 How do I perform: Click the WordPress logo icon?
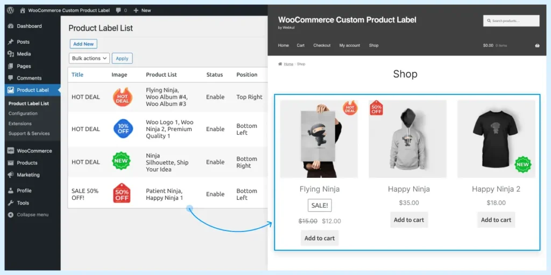(10, 10)
